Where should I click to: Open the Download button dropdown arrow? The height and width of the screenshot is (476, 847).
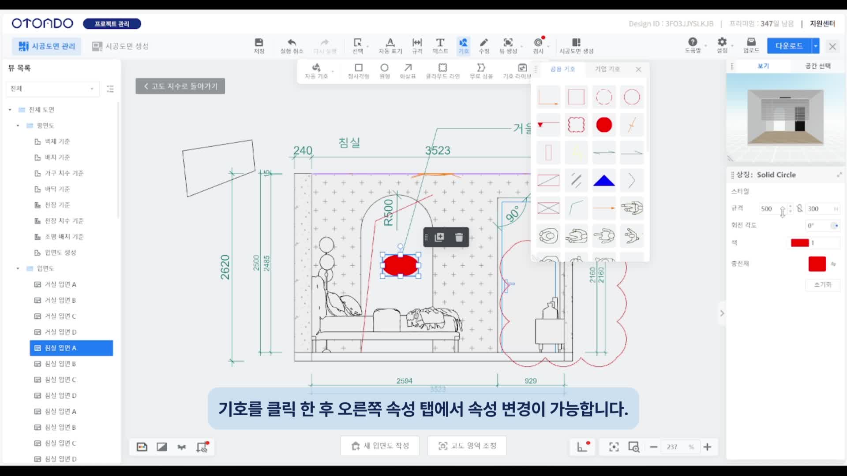pyautogui.click(x=816, y=46)
